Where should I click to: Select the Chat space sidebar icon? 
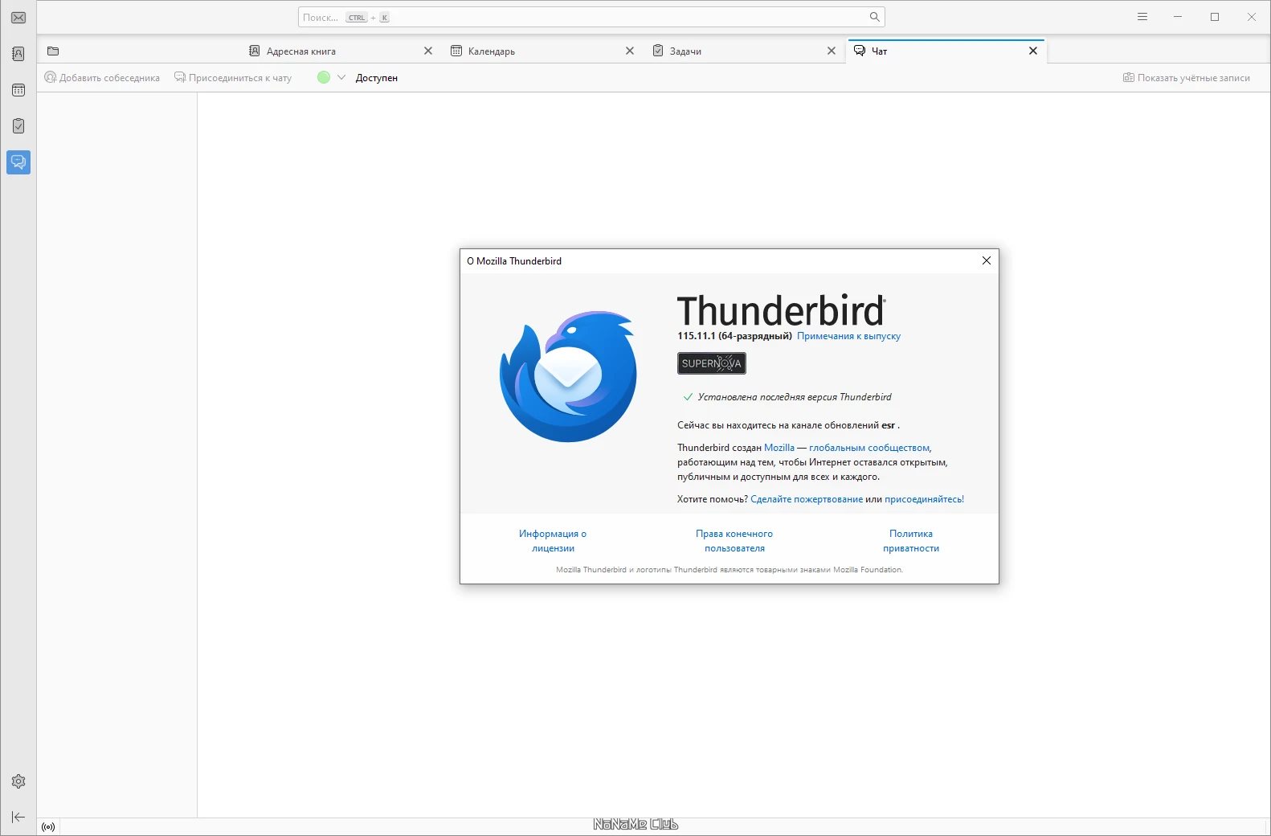(x=18, y=162)
